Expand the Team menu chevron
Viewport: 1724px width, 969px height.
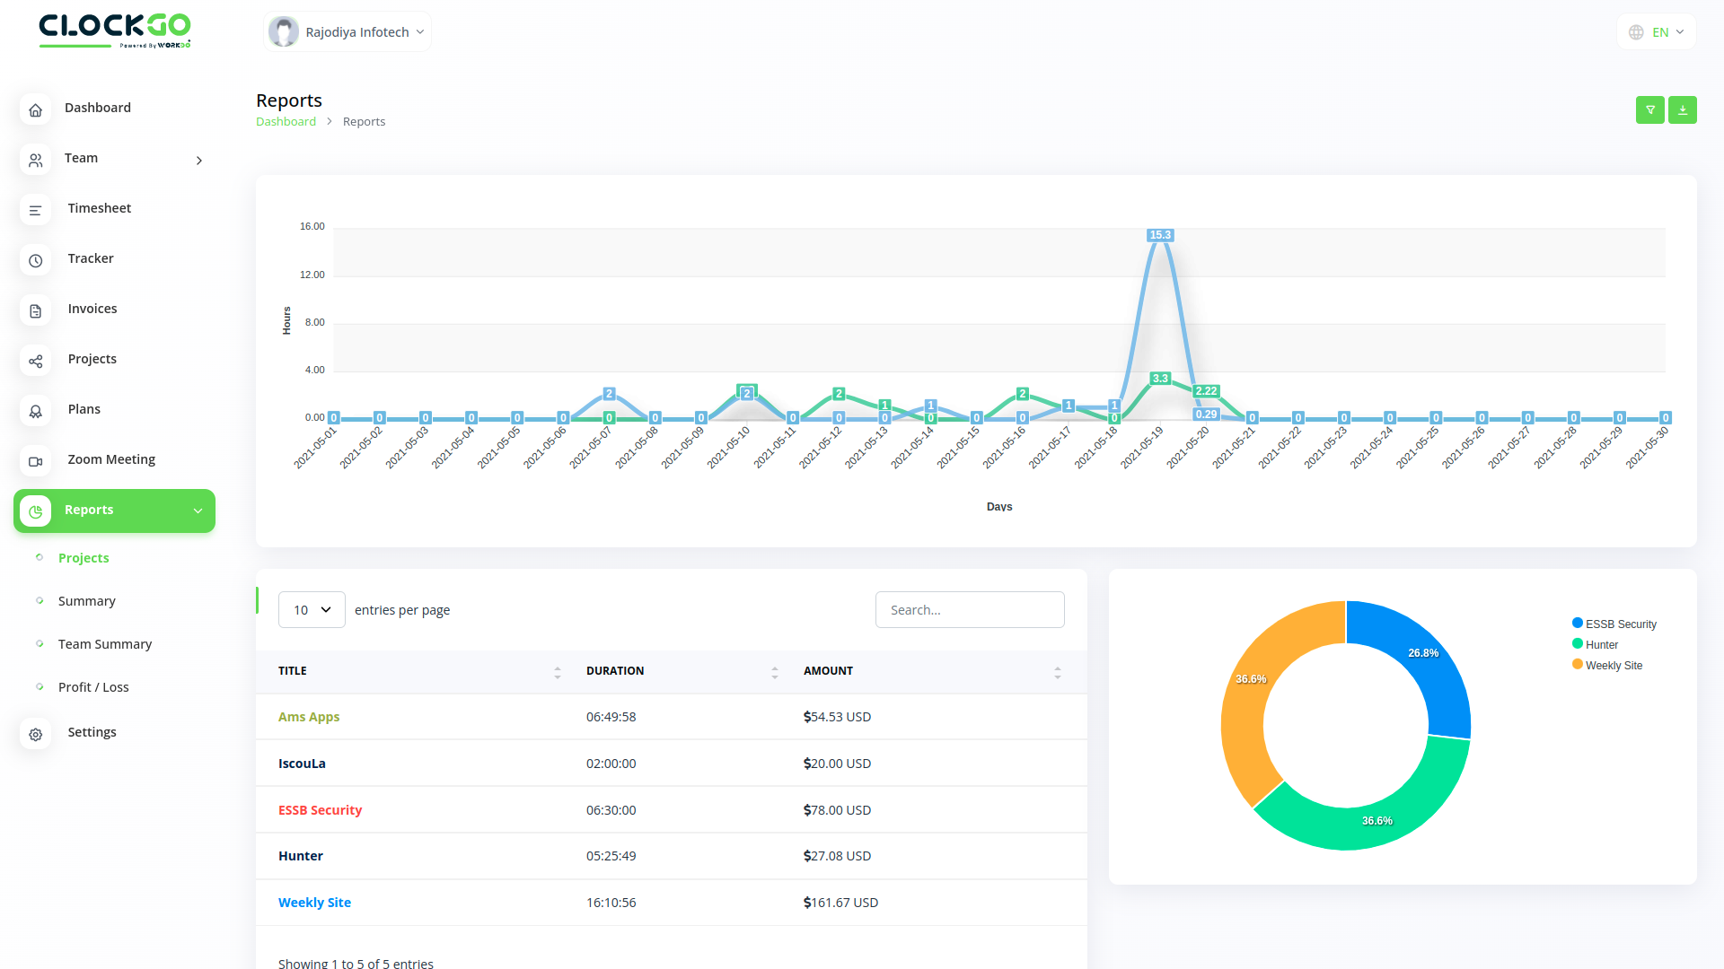pyautogui.click(x=199, y=160)
